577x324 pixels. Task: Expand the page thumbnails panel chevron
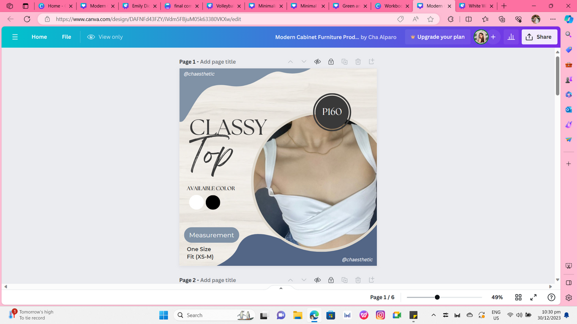281,288
